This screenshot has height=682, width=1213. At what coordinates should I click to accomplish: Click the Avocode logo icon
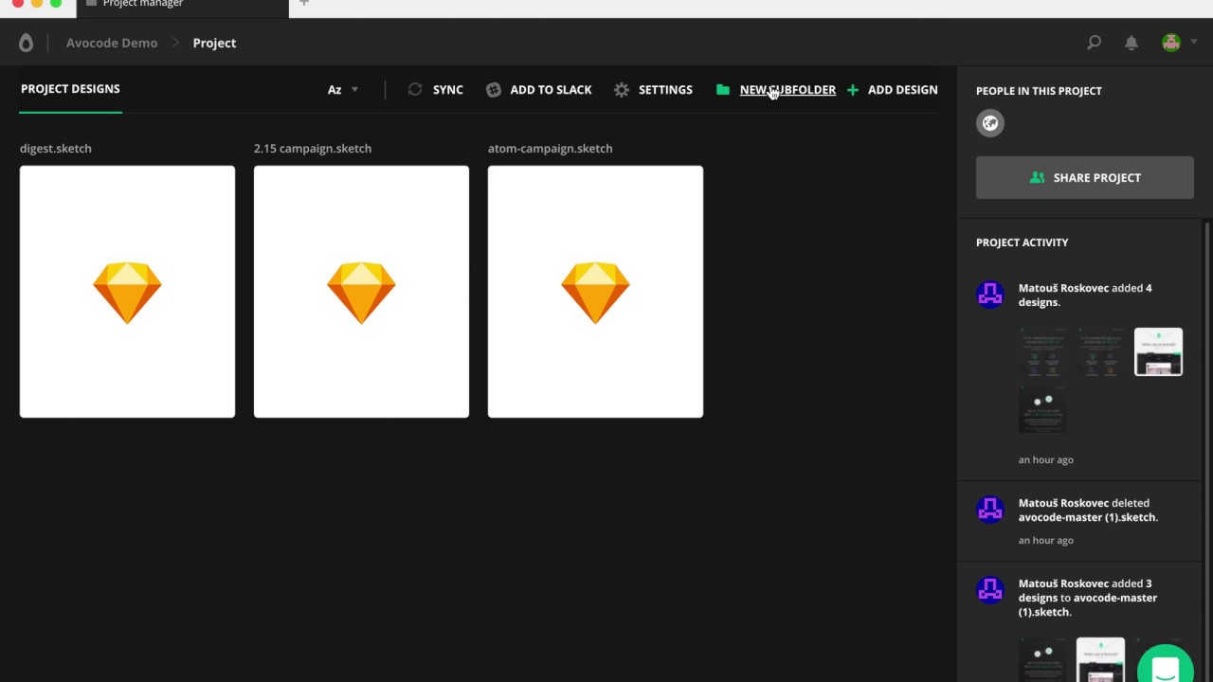point(26,43)
